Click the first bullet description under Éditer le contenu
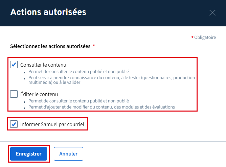The width and height of the screenshot is (226, 167). point(78,101)
